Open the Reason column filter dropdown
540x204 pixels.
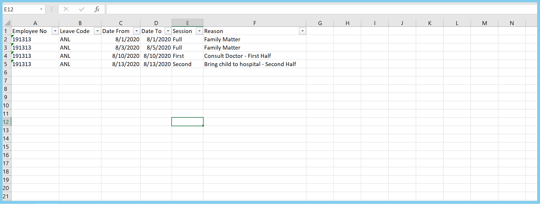tap(302, 31)
